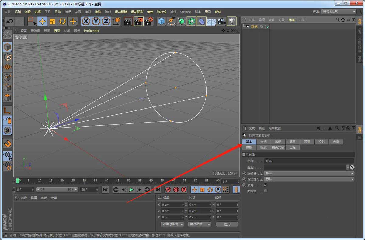Go to start of timeline
The image size is (365, 240).
[105, 190]
